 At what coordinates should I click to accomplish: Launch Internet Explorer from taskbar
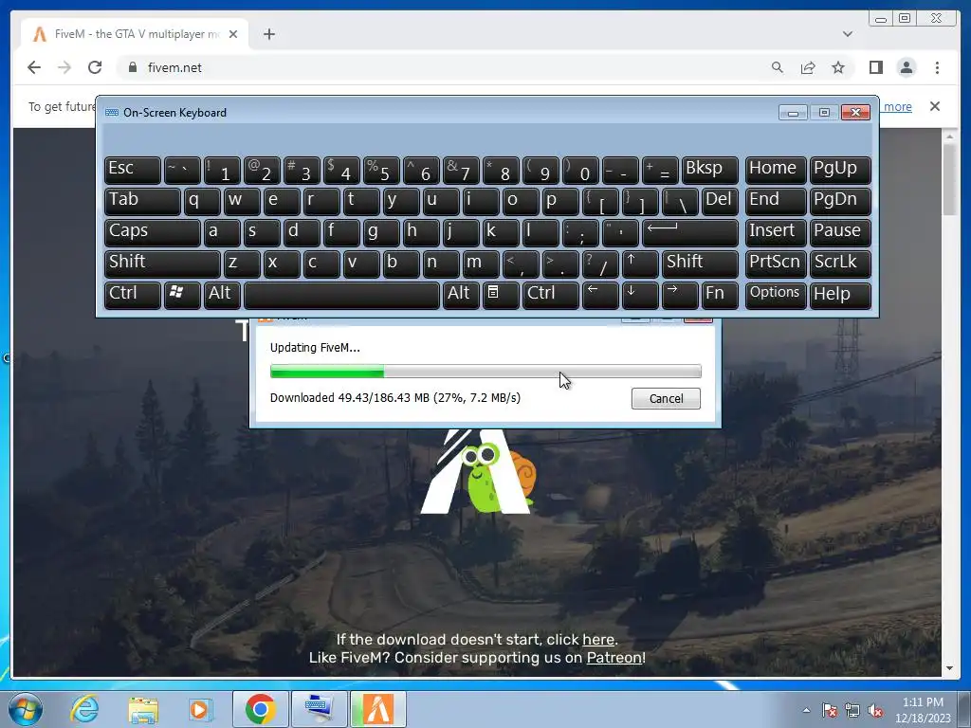click(83, 709)
